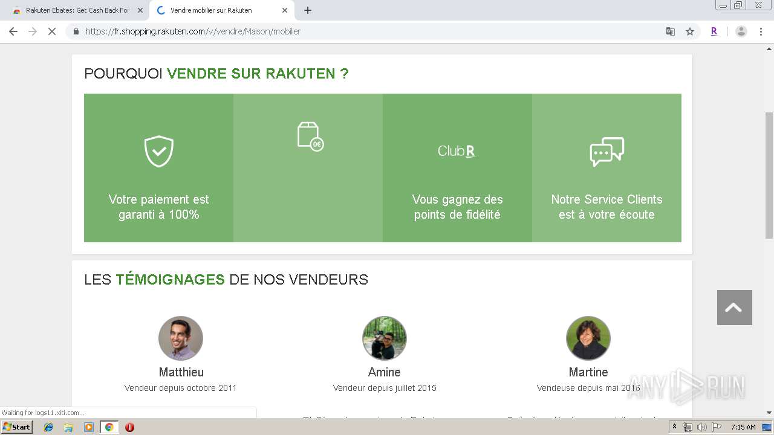Go forward to the next page
Image resolution: width=774 pixels, height=435 pixels.
(x=33, y=31)
